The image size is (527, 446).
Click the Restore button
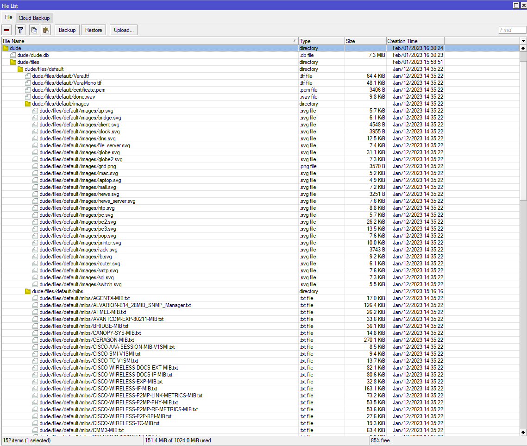click(94, 30)
